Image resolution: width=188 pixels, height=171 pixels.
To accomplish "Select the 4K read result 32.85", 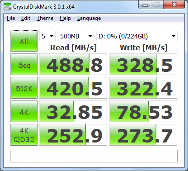I will (73, 111).
